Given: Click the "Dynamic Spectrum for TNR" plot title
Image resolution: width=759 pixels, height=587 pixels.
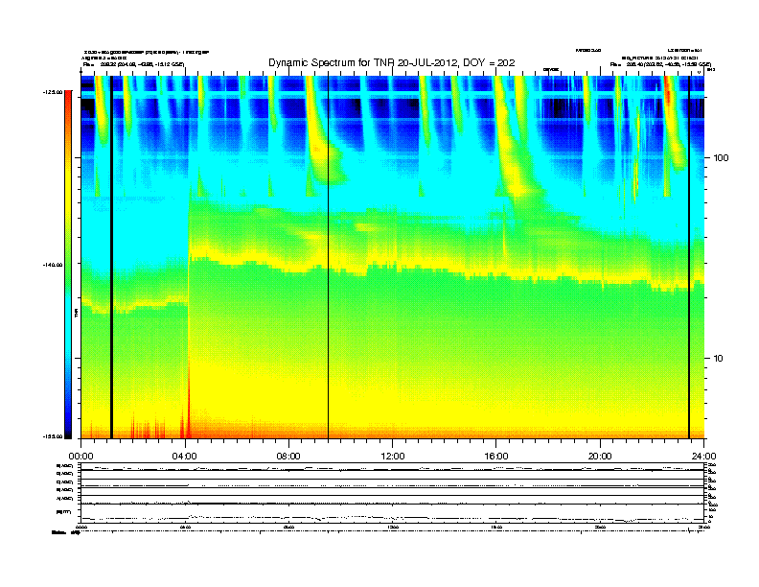Looking at the screenshot, I should pyautogui.click(x=392, y=63).
